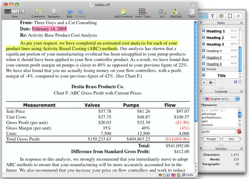
Task: Show character styles filter icon in Styles palette
Action: click(240, 82)
